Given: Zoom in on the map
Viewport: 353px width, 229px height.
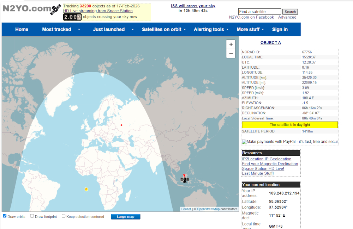Looking at the screenshot, I should pyautogui.click(x=231, y=44).
